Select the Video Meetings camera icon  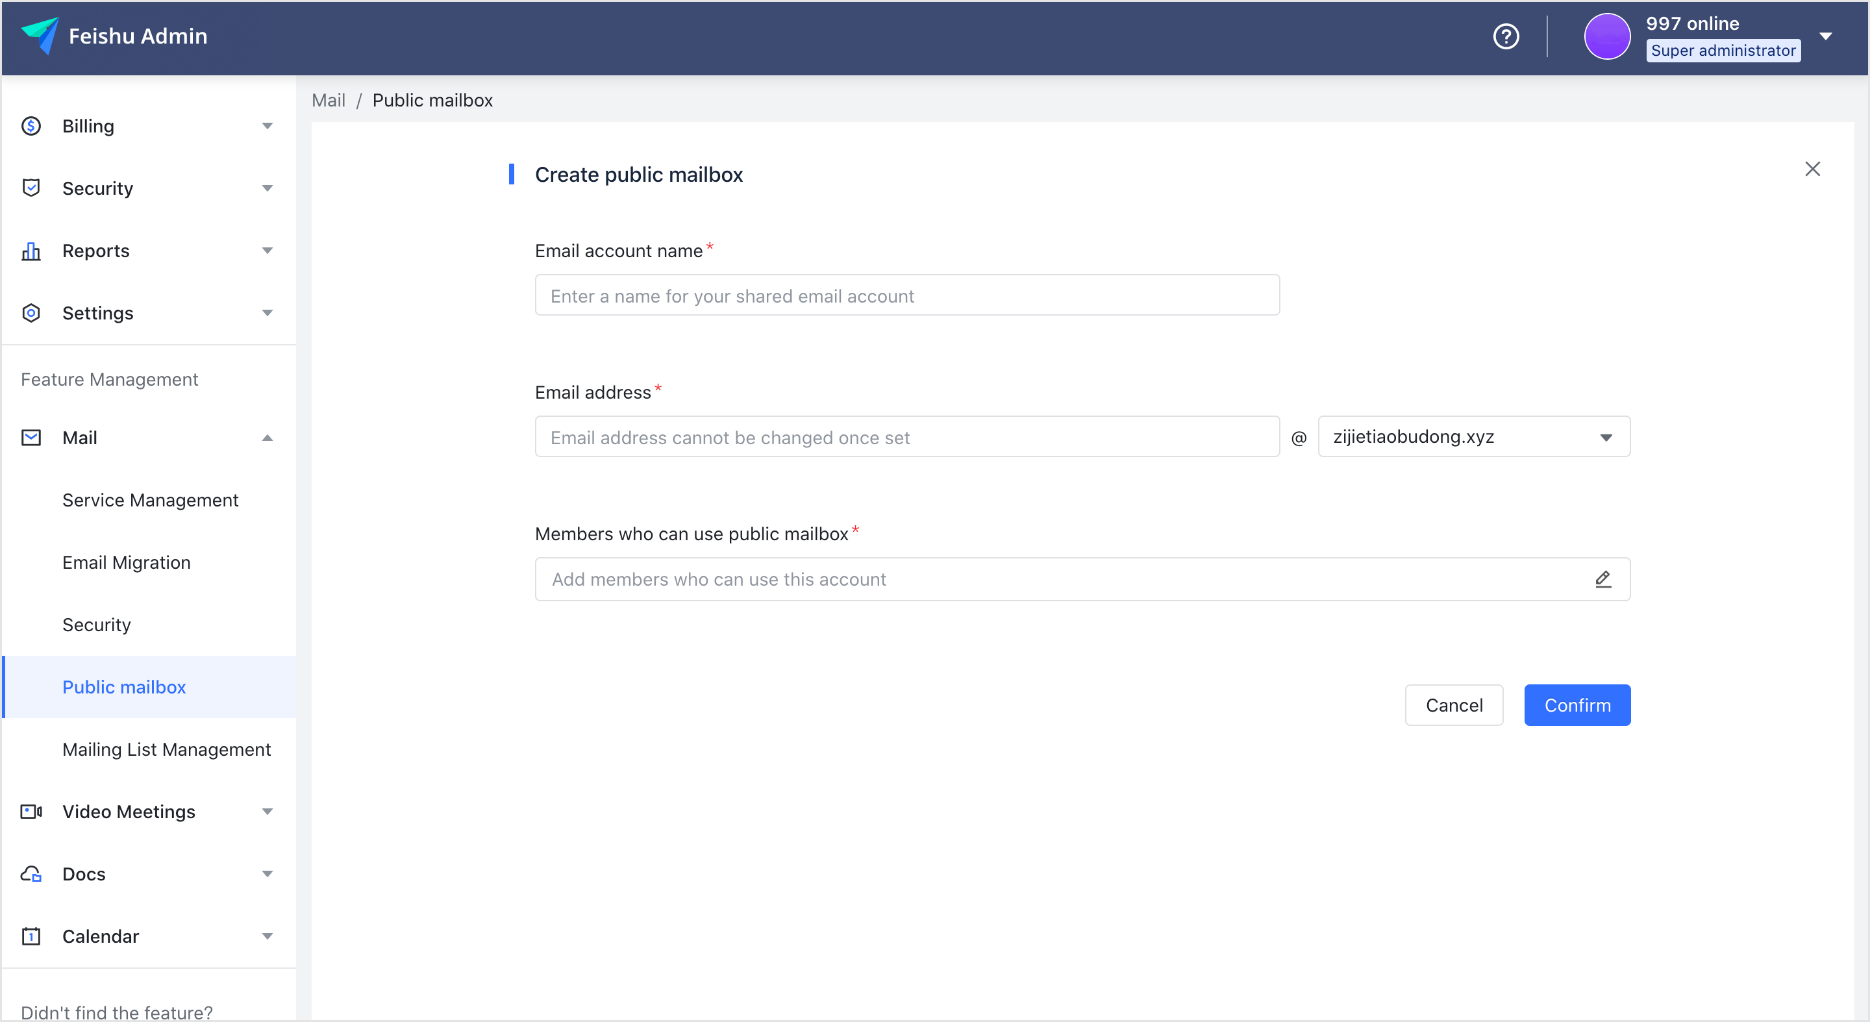pyautogui.click(x=30, y=811)
